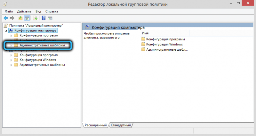Viewport: 256px width, 136px height.
Task: Click Конфигурация программ text in right list
Action: 165,39
